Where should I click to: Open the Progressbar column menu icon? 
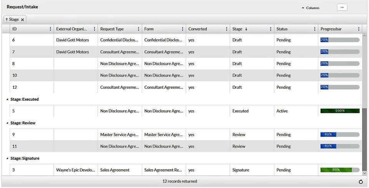click(x=359, y=29)
